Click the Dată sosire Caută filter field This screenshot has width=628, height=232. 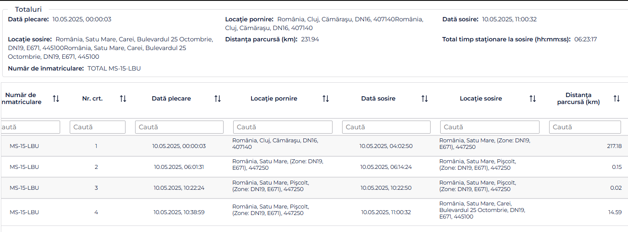click(386, 127)
